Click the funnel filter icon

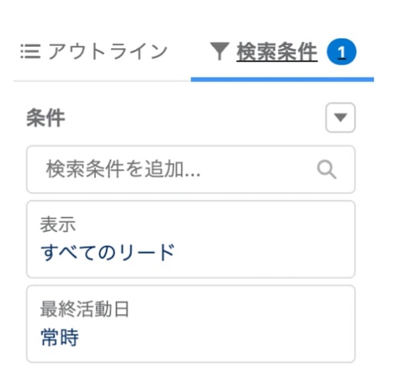(x=220, y=52)
